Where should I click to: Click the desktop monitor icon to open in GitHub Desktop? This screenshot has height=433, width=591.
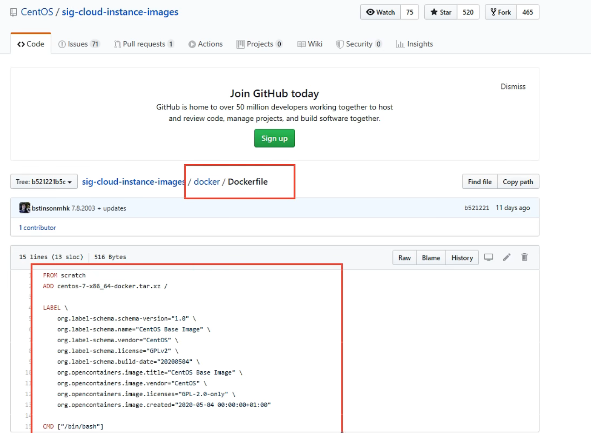tap(489, 257)
